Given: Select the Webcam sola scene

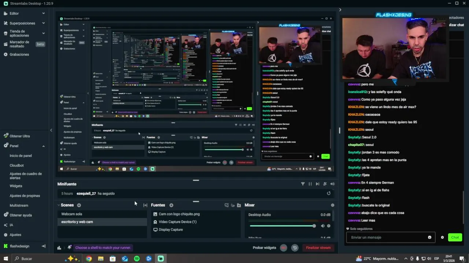Looking at the screenshot, I should pyautogui.click(x=102, y=214).
